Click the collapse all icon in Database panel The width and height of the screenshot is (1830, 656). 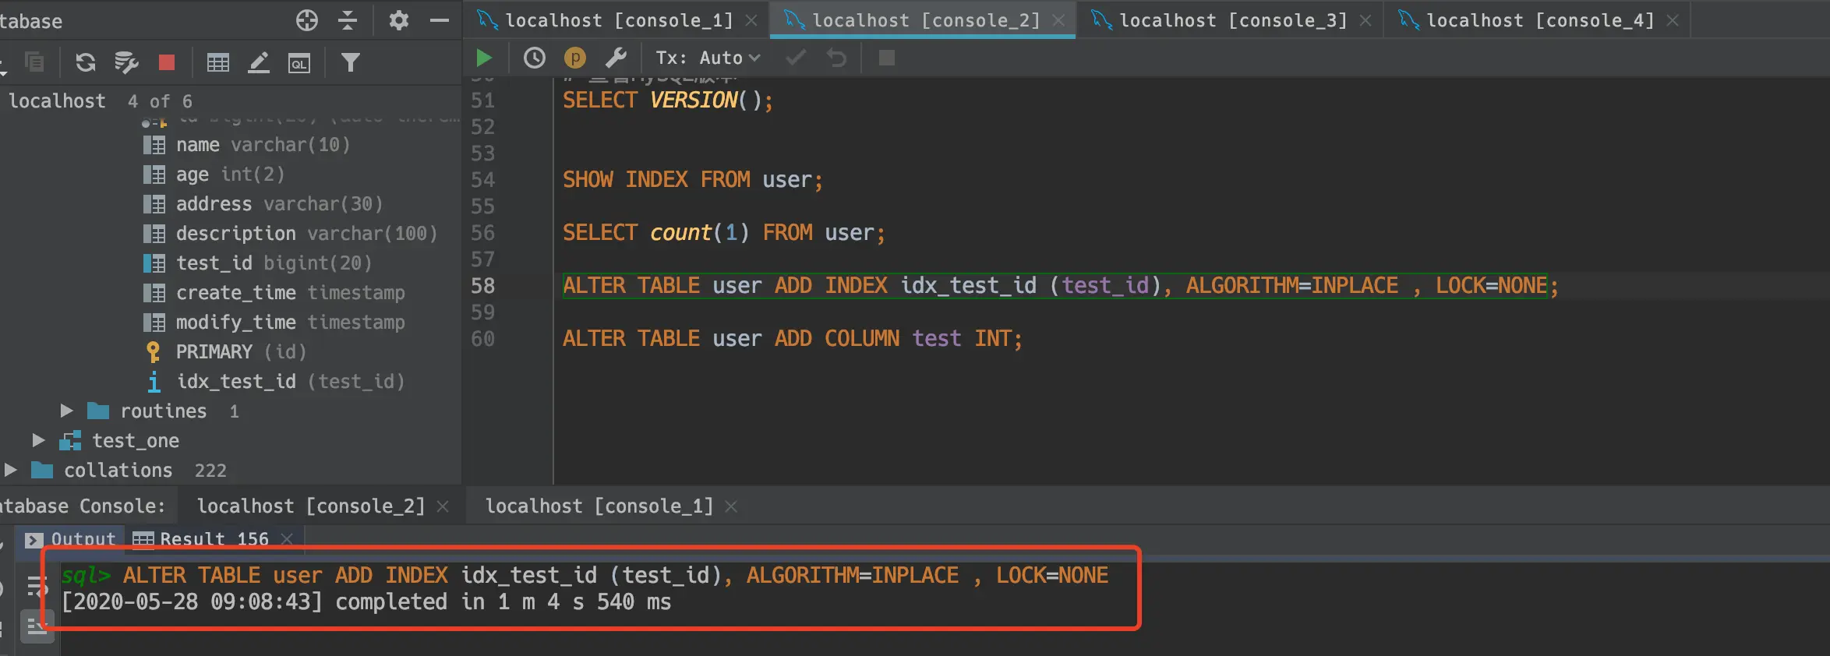tap(348, 20)
